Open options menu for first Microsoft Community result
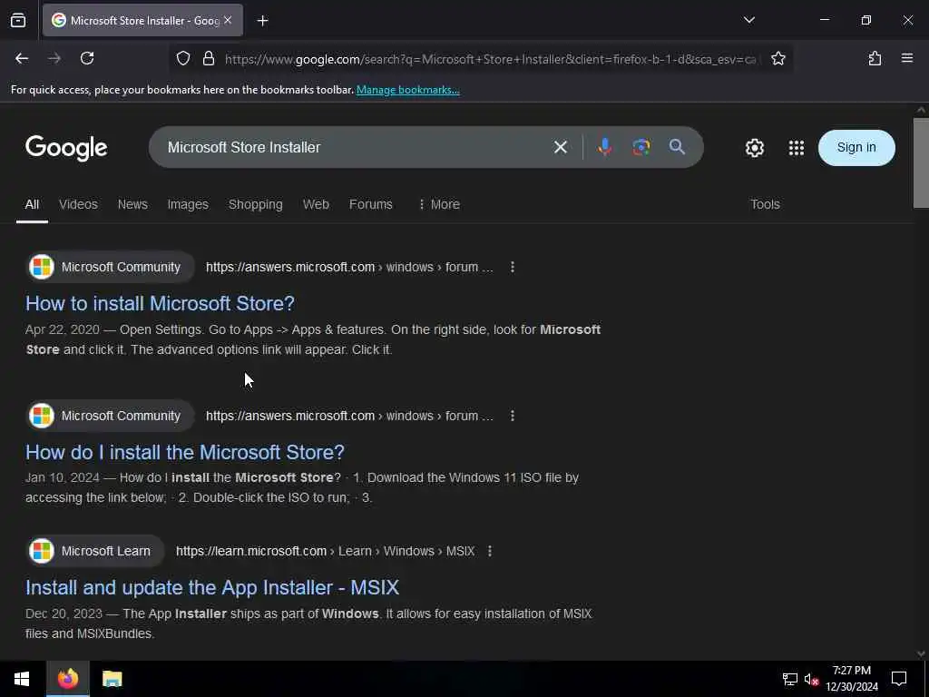The image size is (929, 697). point(513,268)
